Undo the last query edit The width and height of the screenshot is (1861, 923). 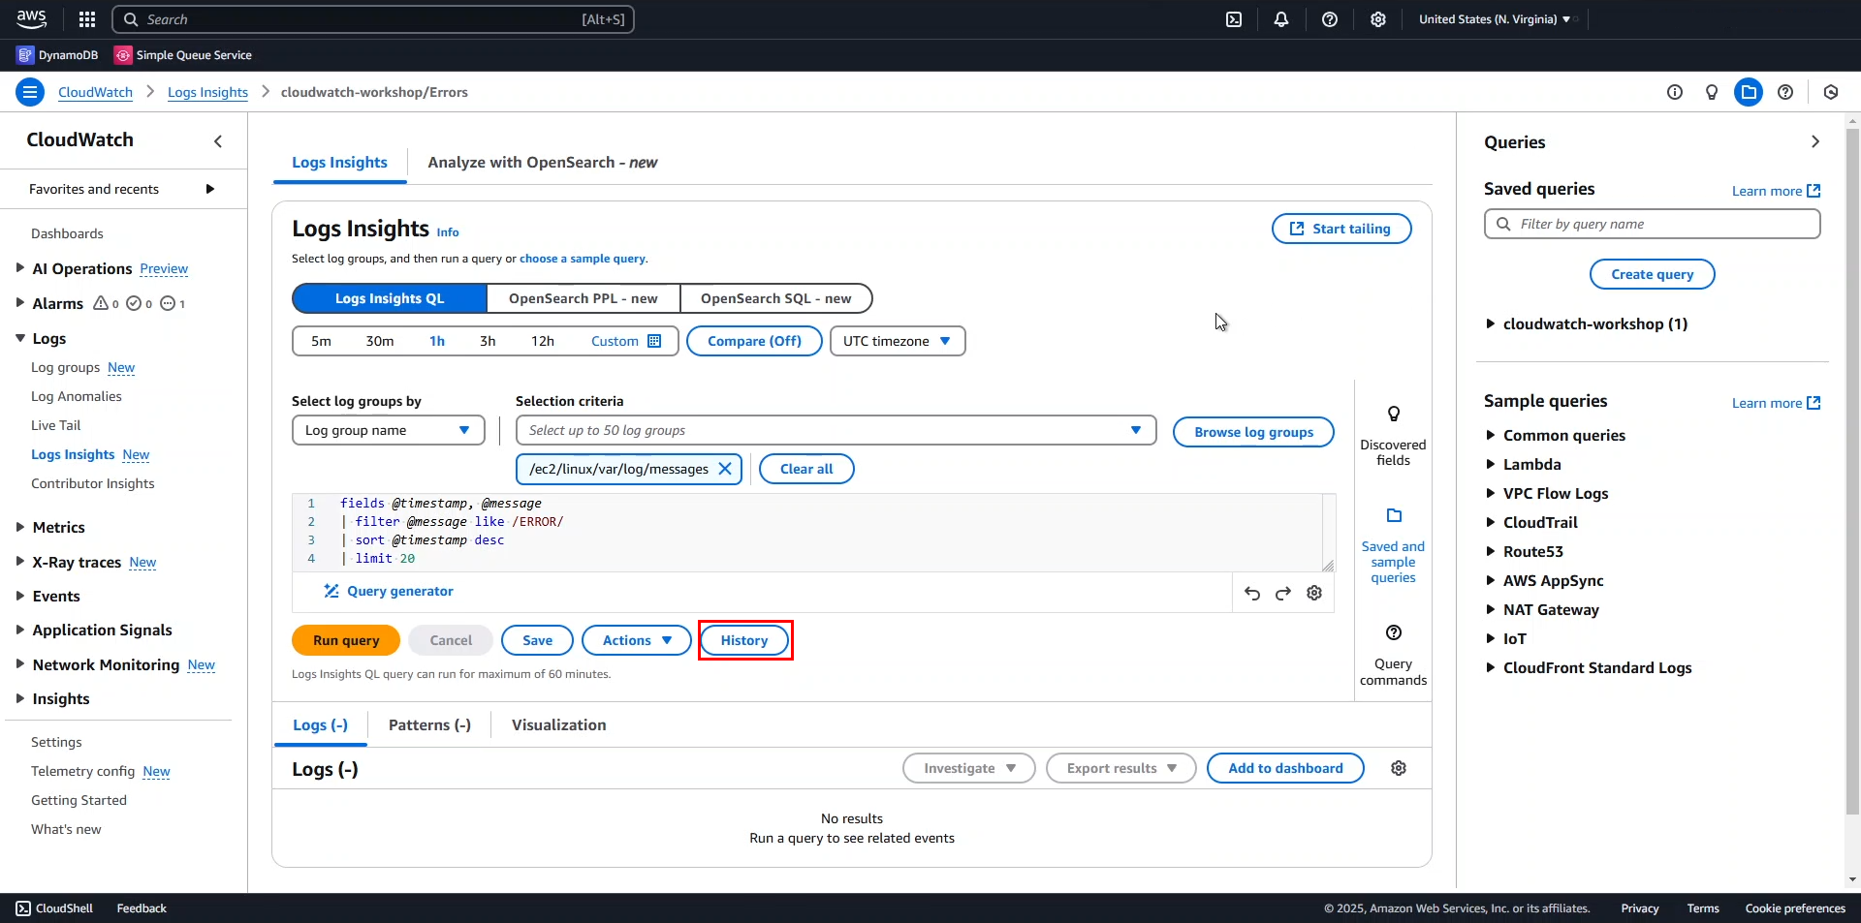coord(1252,594)
